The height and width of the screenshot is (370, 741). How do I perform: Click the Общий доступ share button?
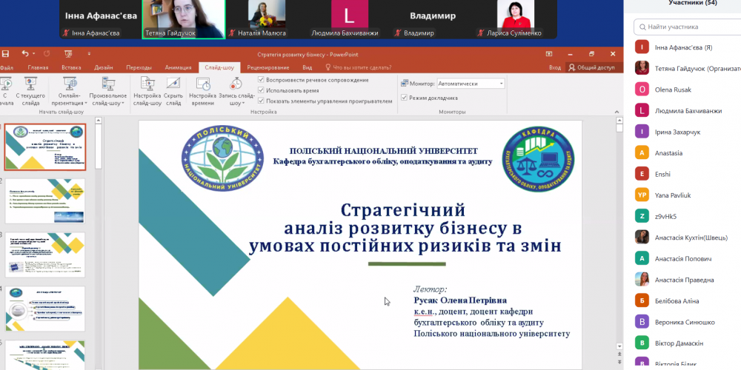(x=591, y=67)
